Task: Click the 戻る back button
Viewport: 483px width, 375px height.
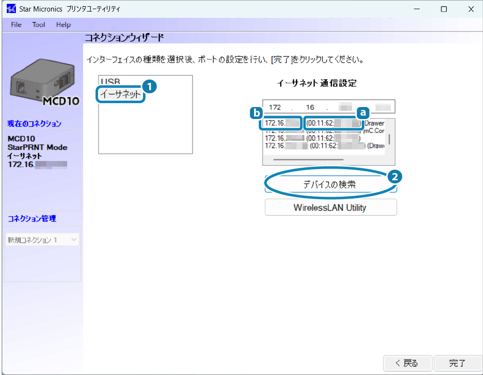Action: [x=407, y=363]
